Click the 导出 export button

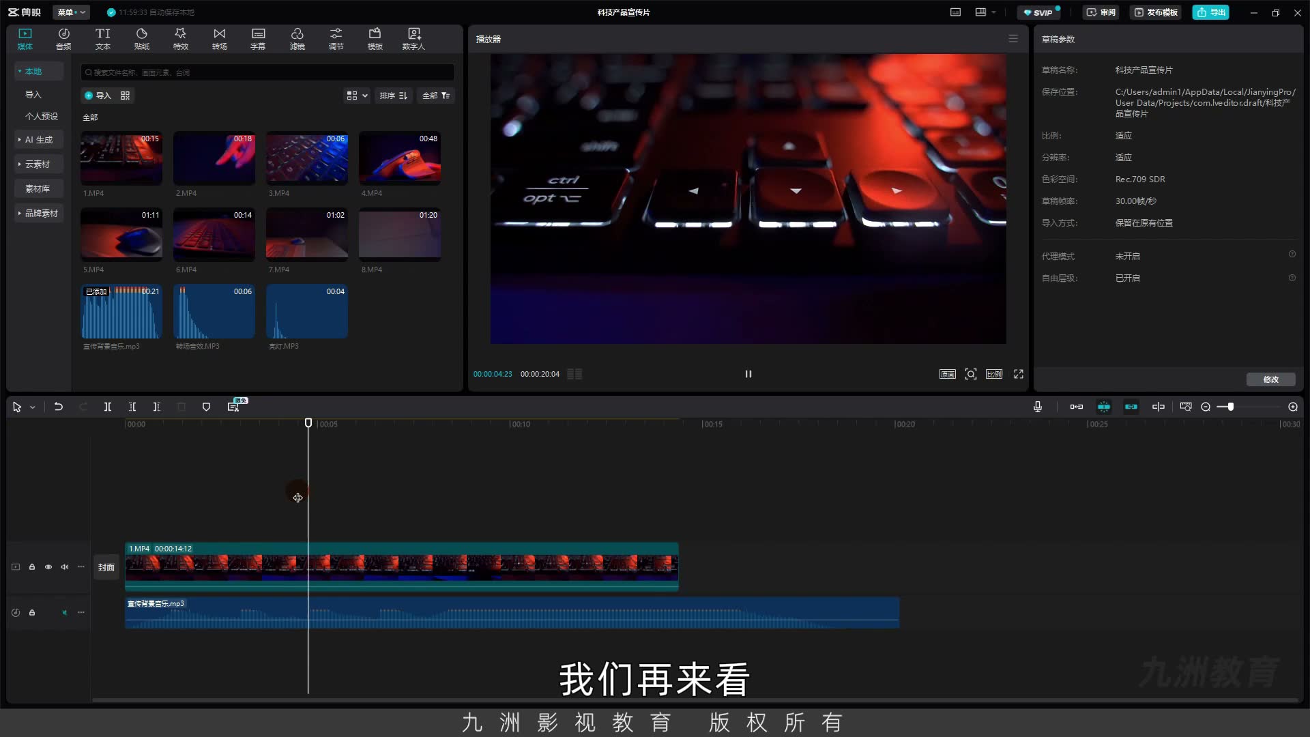click(x=1211, y=12)
